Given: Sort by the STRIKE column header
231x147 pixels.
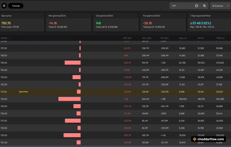Looking at the screenshot, I should [5, 38].
